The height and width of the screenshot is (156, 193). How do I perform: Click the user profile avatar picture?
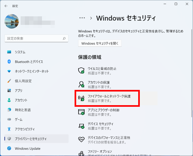point(12,21)
